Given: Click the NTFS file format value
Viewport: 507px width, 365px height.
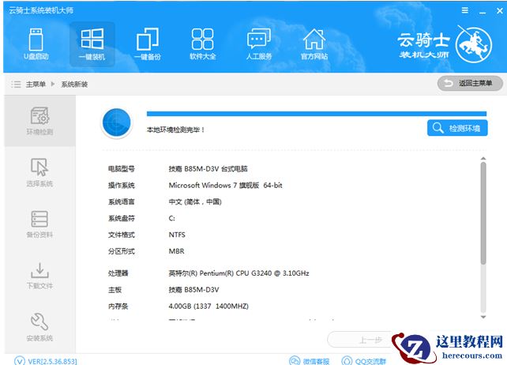Looking at the screenshot, I should coord(177,235).
